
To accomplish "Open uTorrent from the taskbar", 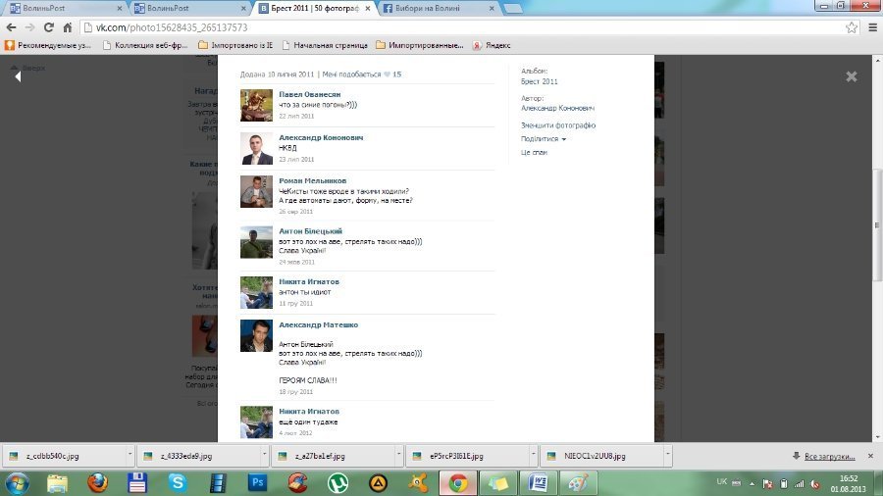I will tap(338, 482).
